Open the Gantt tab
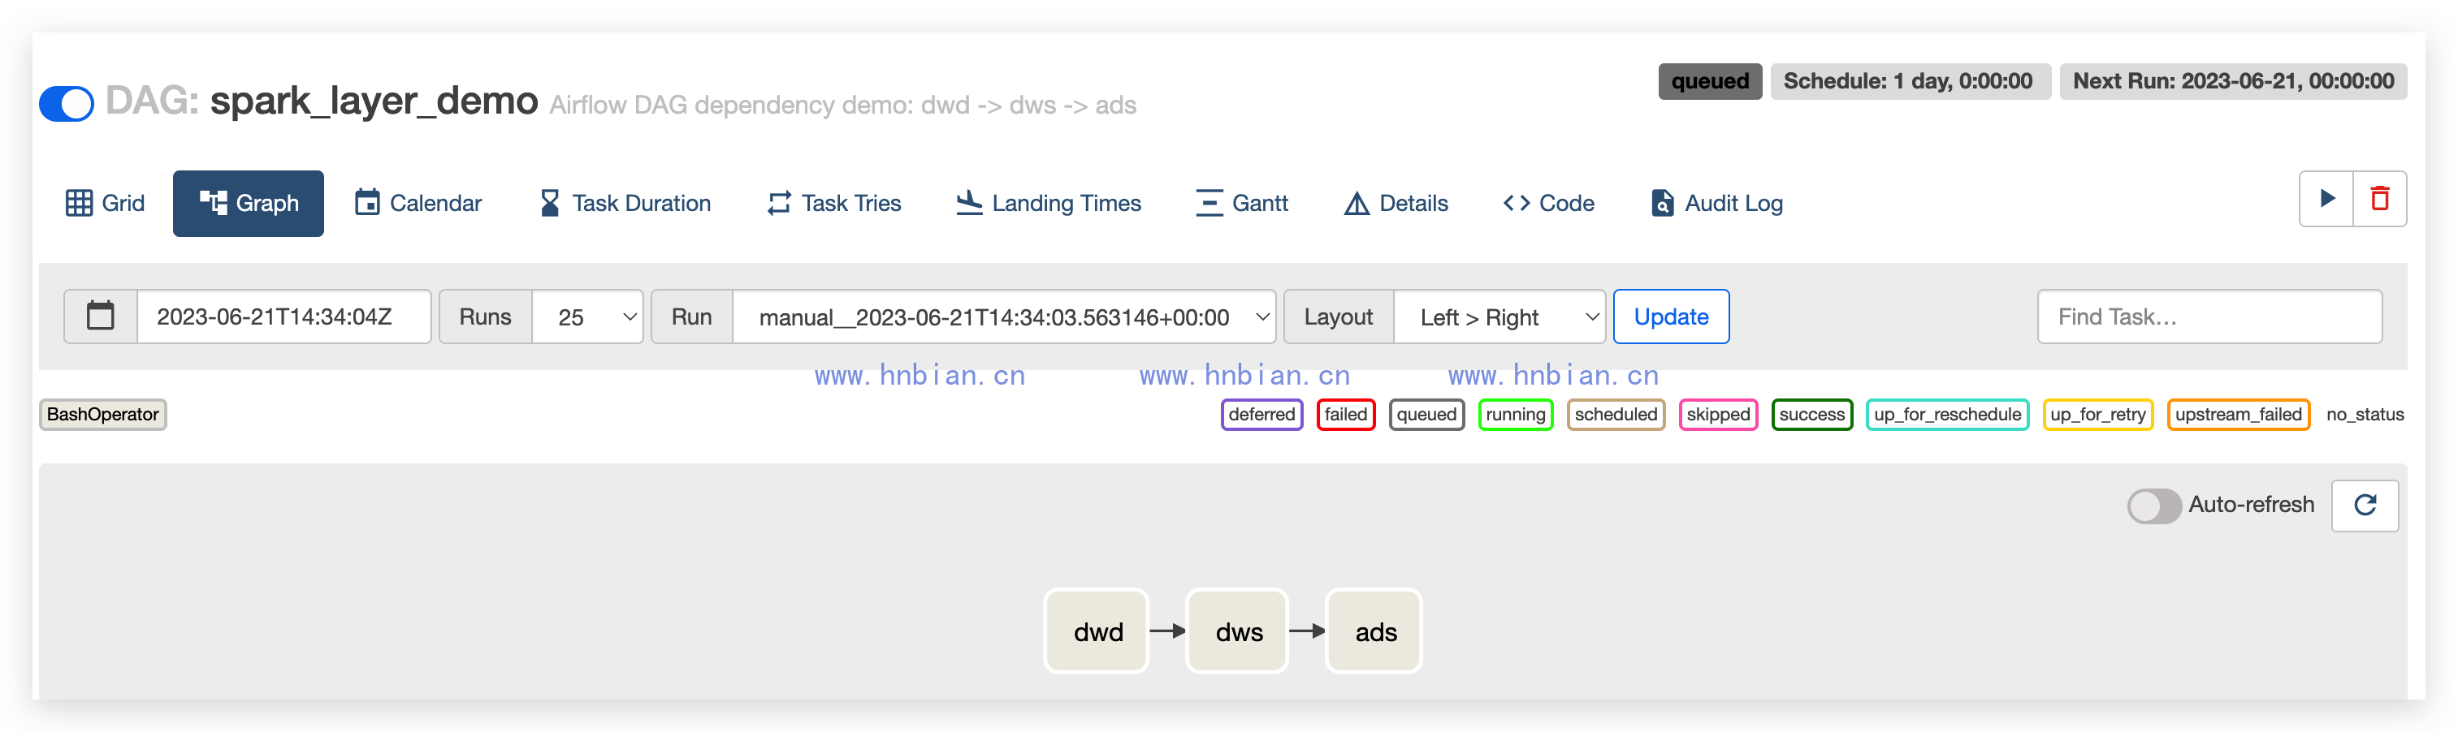 tap(1241, 203)
